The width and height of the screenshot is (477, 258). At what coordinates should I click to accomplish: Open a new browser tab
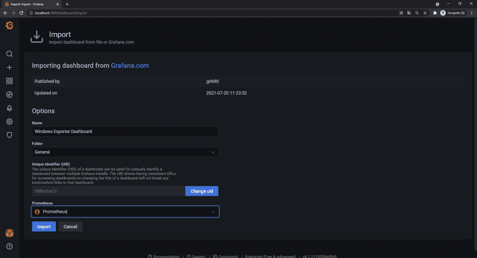click(x=67, y=4)
